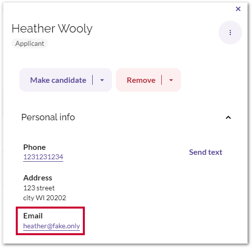
Task: Open the heather@fake.only email link
Action: pyautogui.click(x=52, y=226)
